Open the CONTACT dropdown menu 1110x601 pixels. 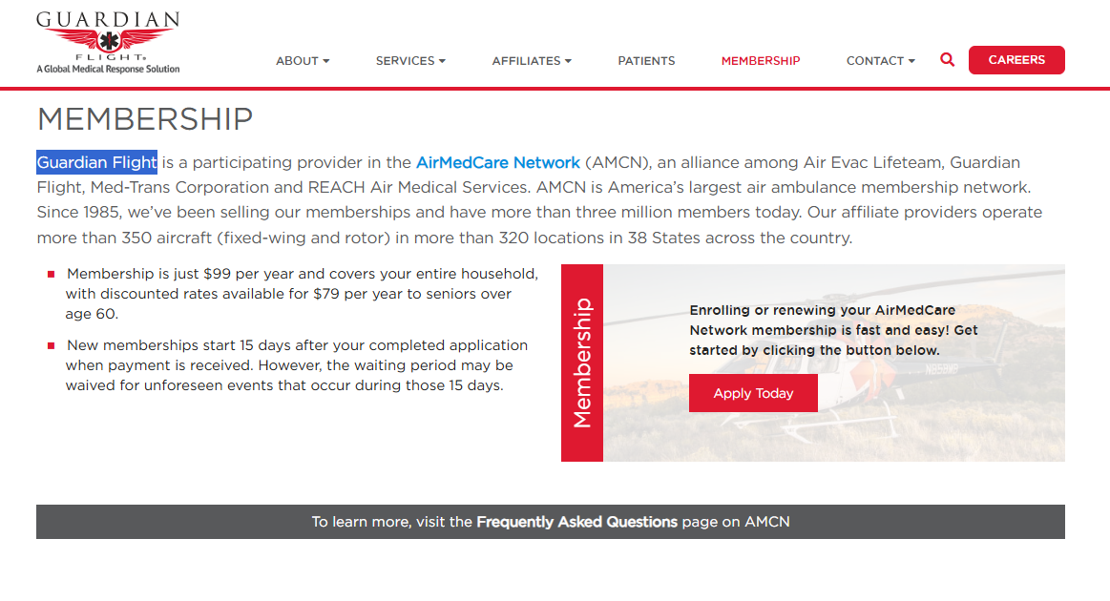click(881, 61)
